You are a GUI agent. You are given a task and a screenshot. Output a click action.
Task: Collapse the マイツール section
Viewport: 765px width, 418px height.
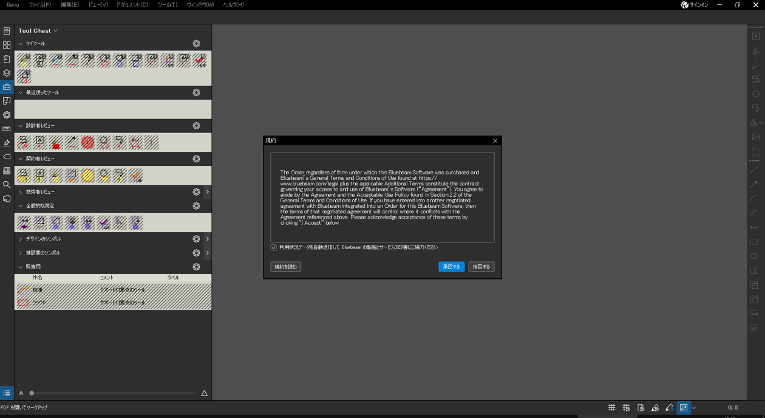tap(21, 44)
